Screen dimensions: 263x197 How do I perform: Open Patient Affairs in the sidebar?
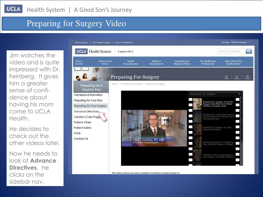point(82,122)
